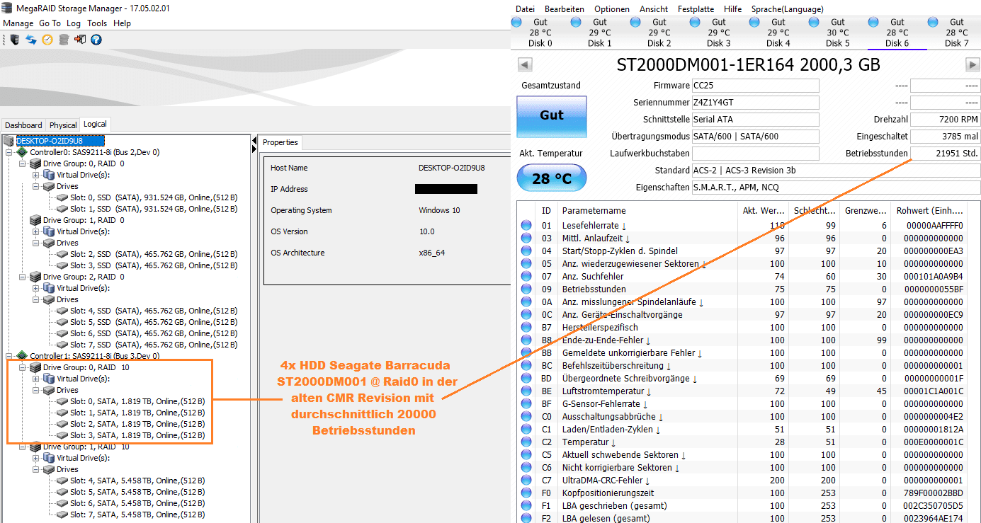Click the Betriebsstunden field 21951 Std.
The image size is (981, 523).
pos(946,154)
